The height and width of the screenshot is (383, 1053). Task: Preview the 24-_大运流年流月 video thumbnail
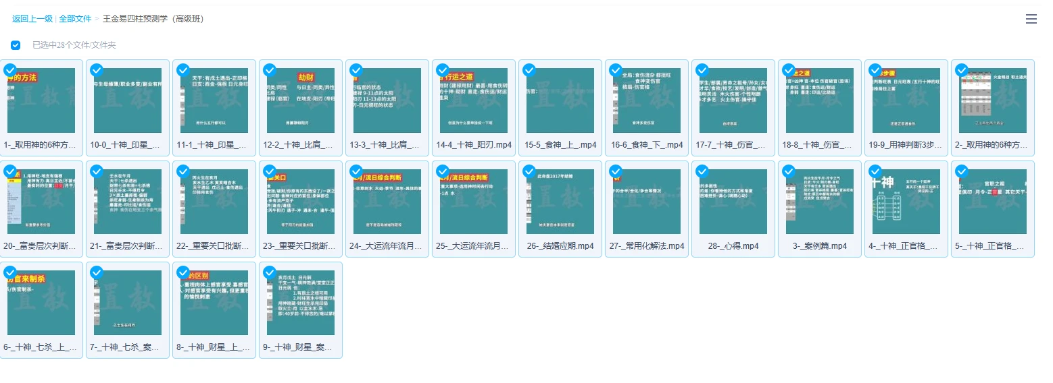(x=387, y=202)
